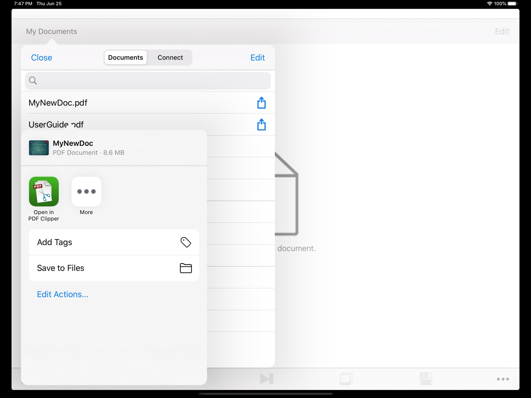Switch to the Connect tab

[170, 57]
